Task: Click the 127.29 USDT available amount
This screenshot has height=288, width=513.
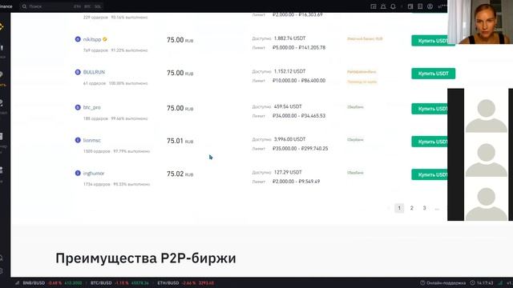Action: 288,172
